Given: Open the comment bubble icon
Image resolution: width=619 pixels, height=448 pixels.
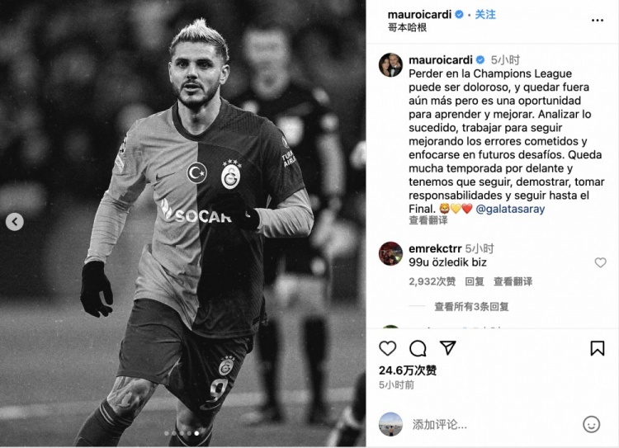Looking at the screenshot, I should 418,348.
